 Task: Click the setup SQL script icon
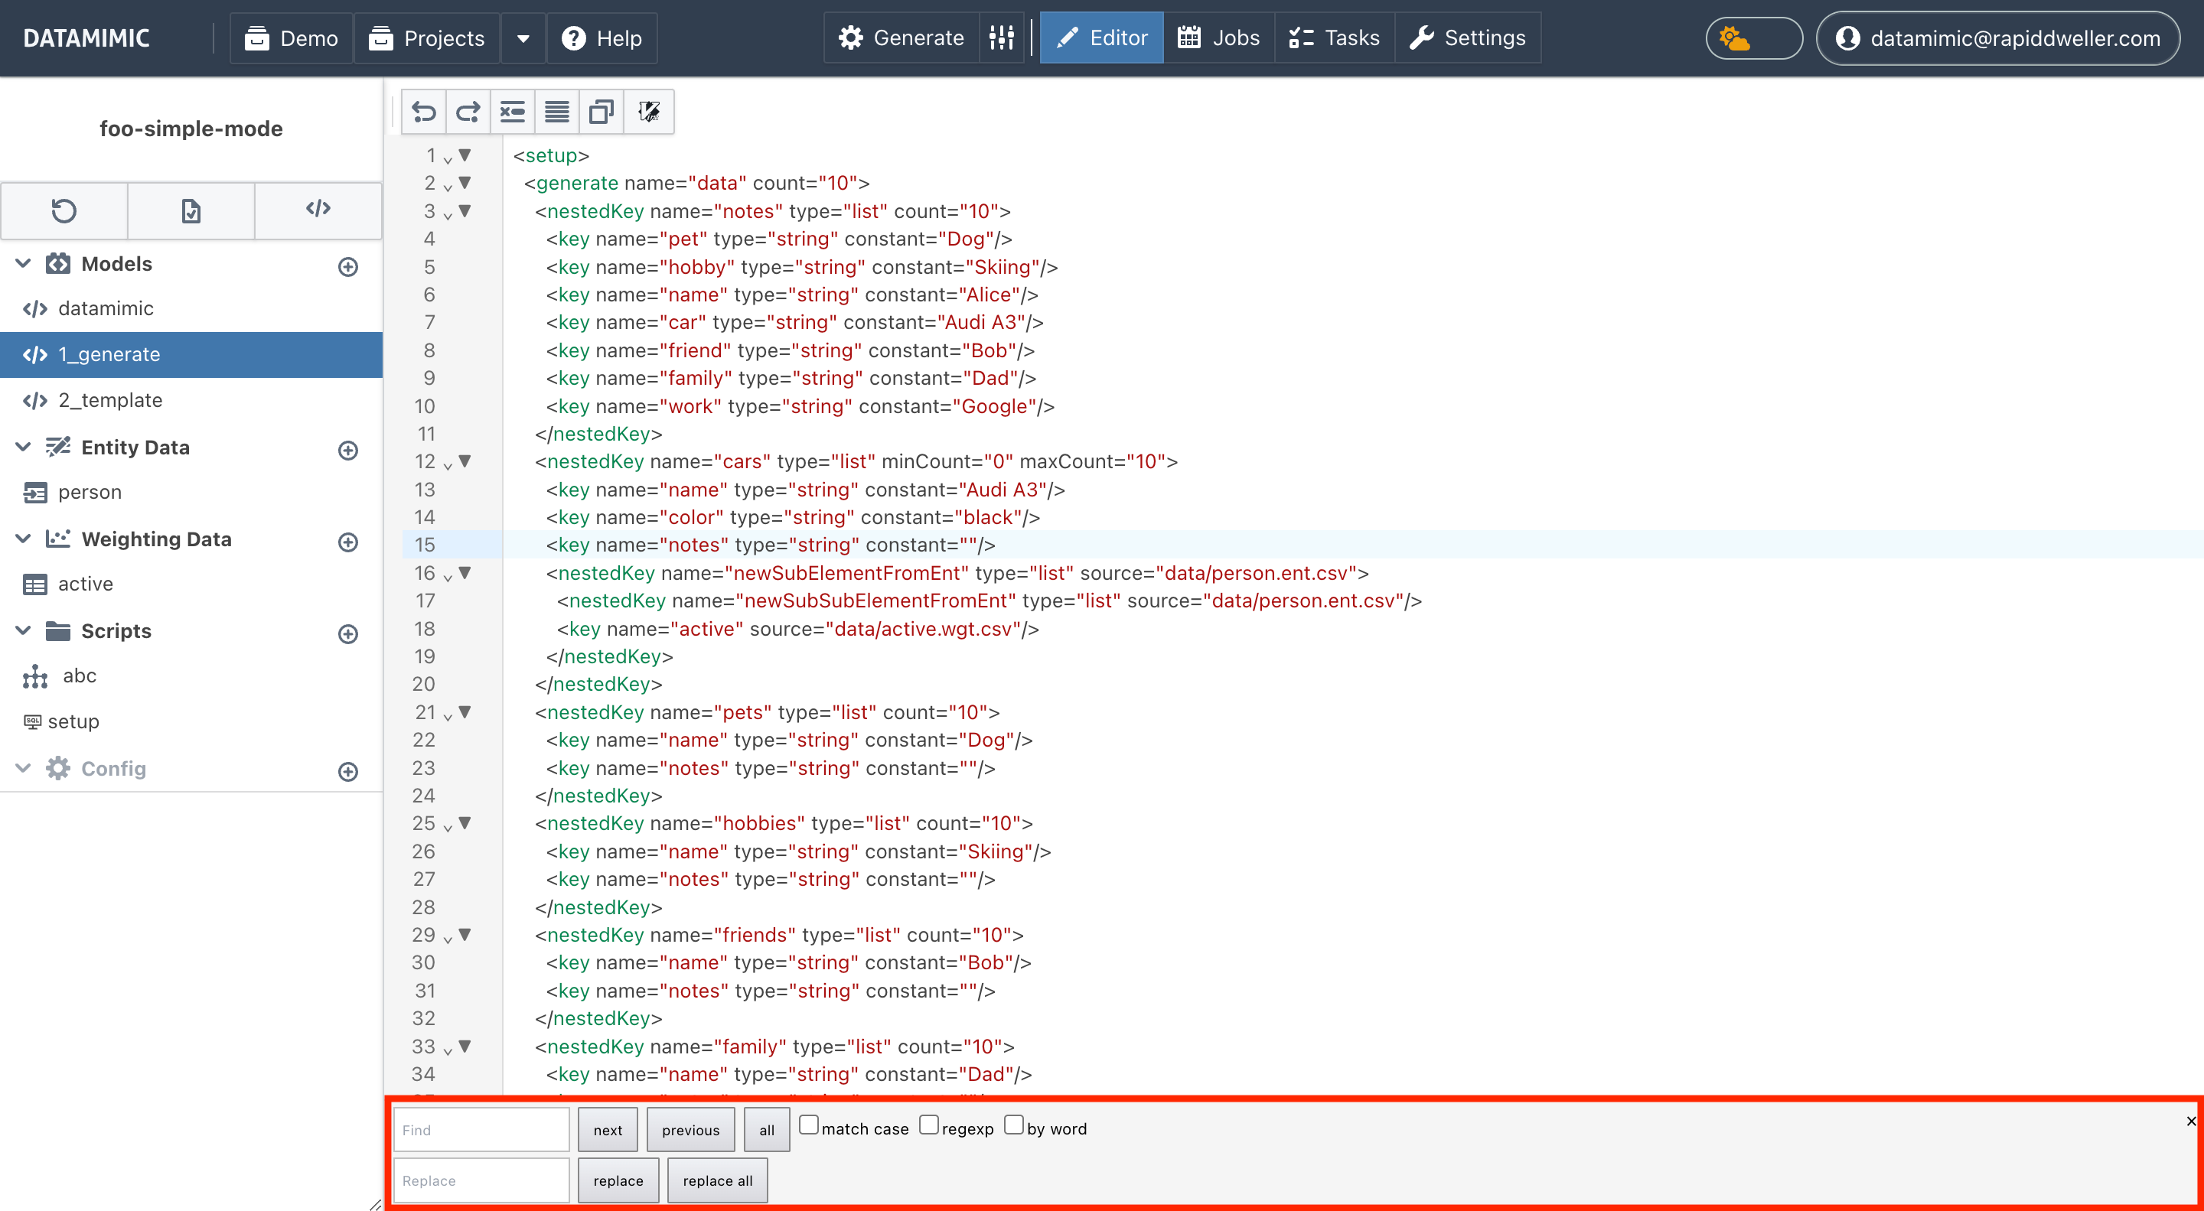31,721
